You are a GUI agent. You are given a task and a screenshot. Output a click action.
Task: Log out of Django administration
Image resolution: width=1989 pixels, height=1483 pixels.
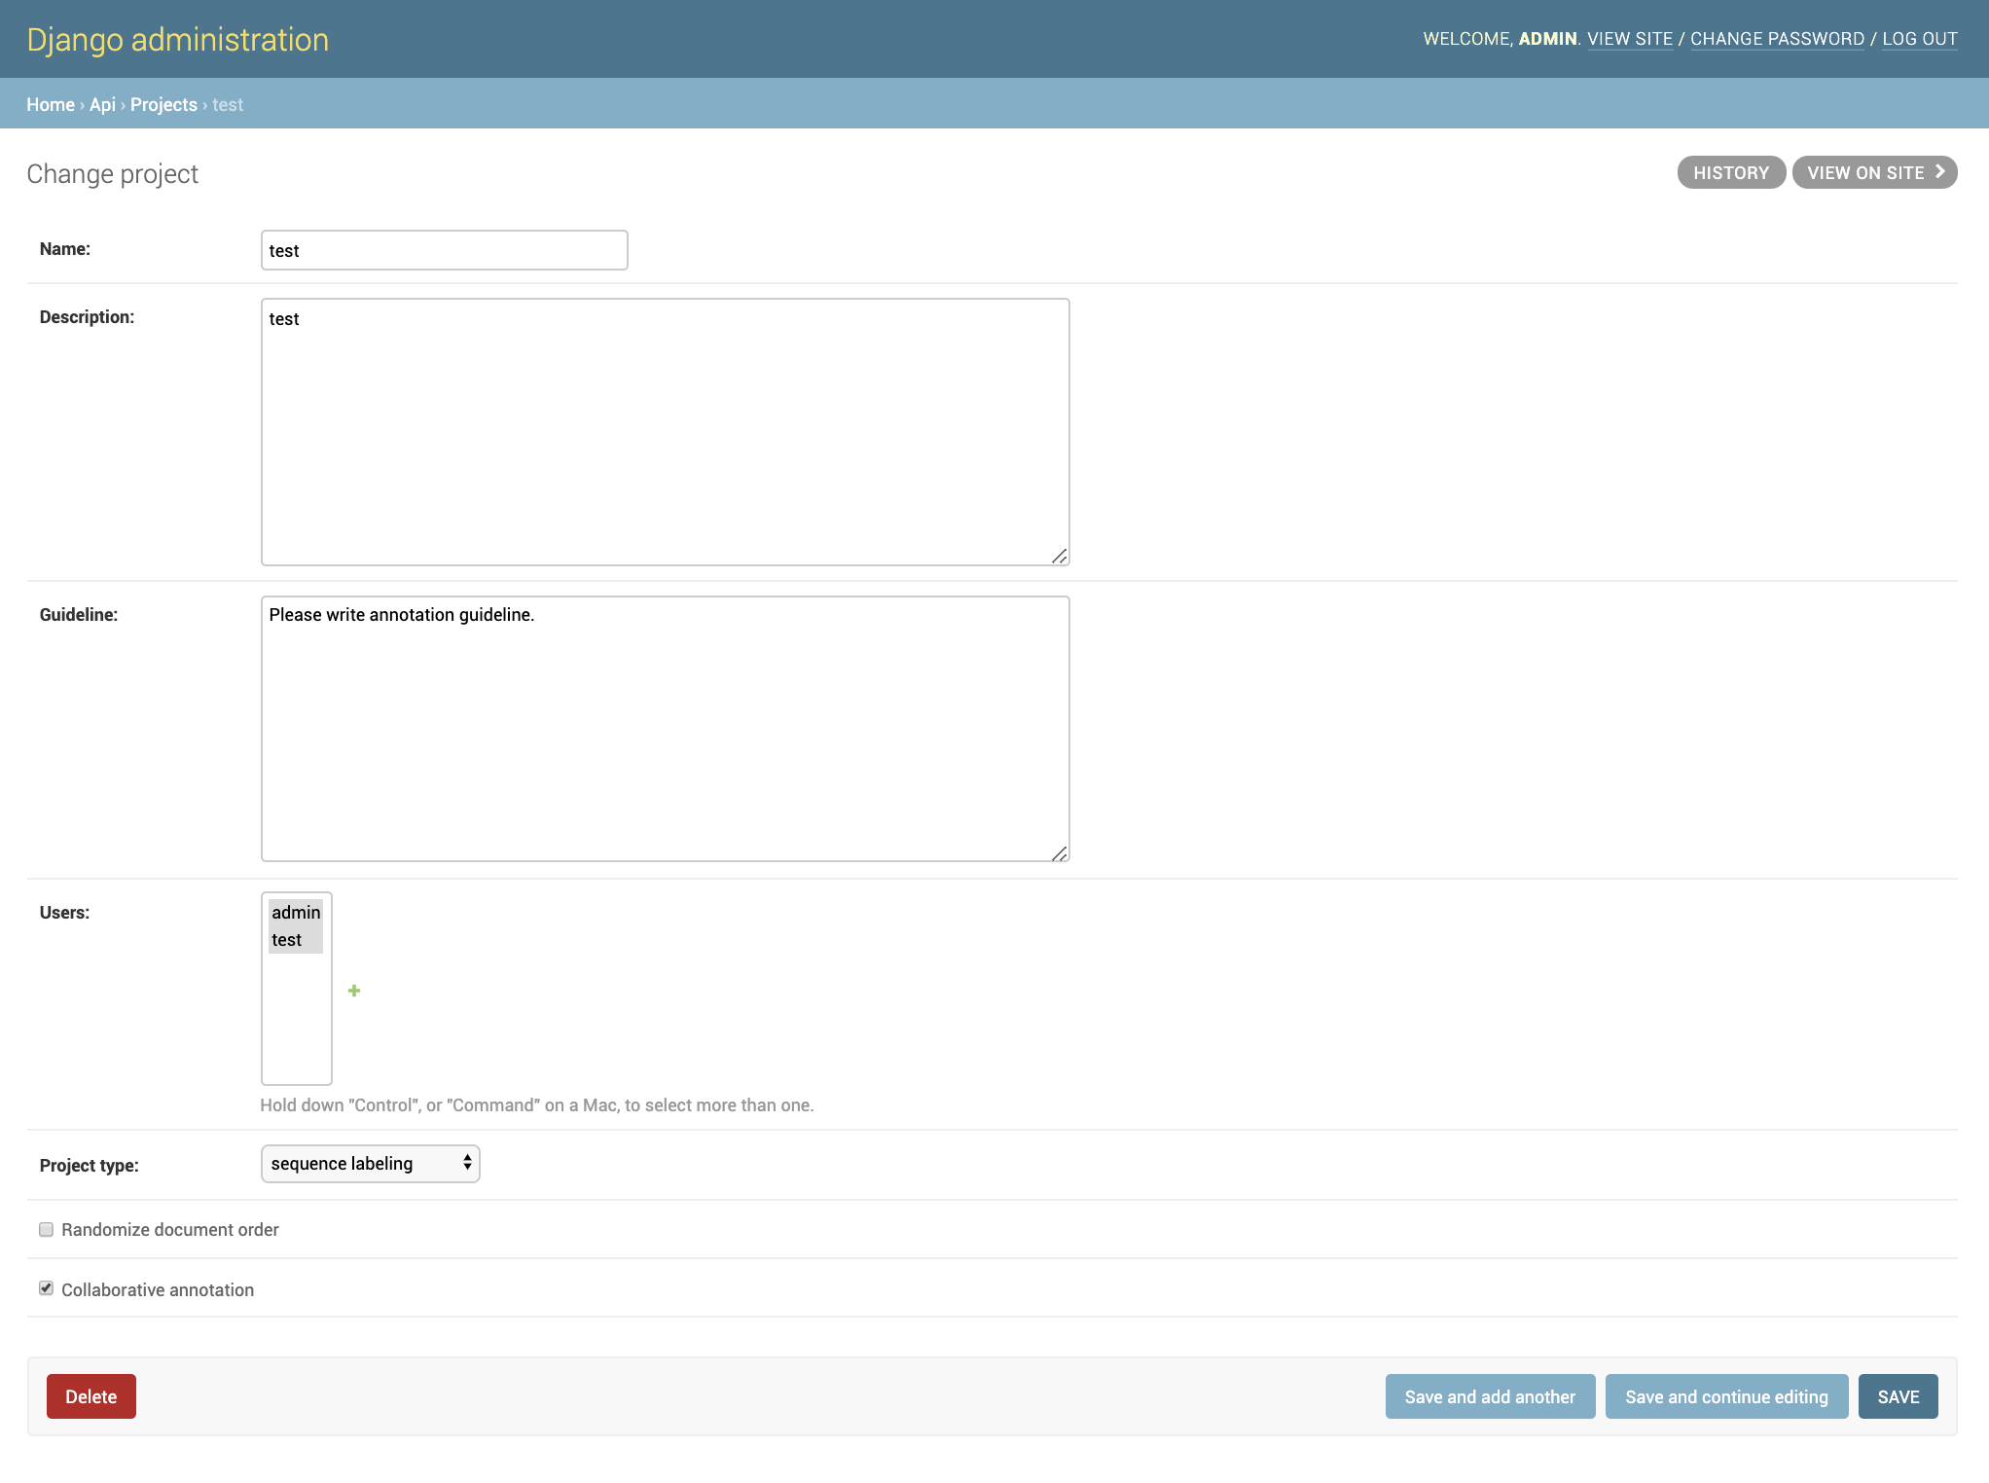(1919, 39)
